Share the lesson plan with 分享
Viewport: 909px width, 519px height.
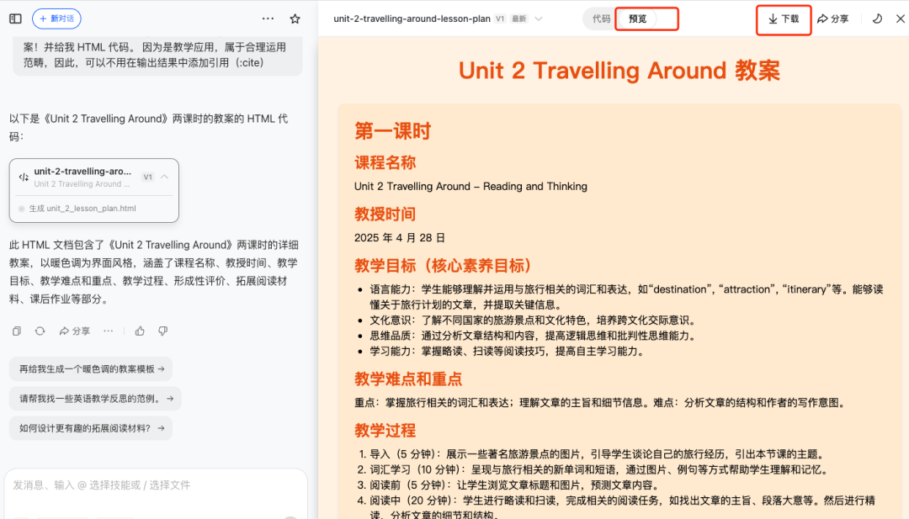click(x=833, y=18)
